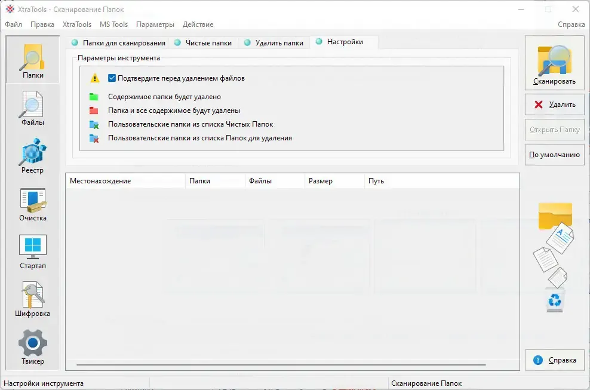Click the Сканировать folder magnifier icon
This screenshot has width=590, height=390.
pos(555,60)
